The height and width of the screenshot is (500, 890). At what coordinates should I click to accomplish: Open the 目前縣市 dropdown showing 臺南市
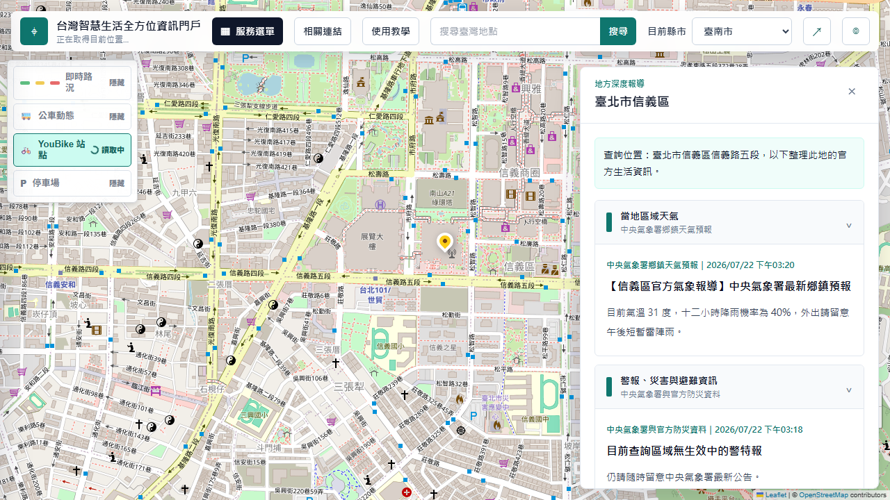pyautogui.click(x=742, y=31)
